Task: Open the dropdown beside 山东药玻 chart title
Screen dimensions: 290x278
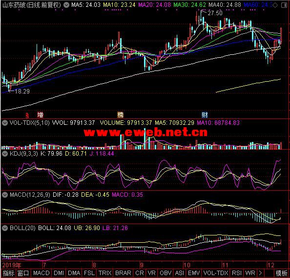Action: pos(66,5)
